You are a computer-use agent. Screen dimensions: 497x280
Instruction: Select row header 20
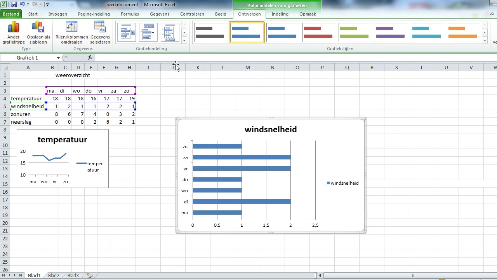5,223
